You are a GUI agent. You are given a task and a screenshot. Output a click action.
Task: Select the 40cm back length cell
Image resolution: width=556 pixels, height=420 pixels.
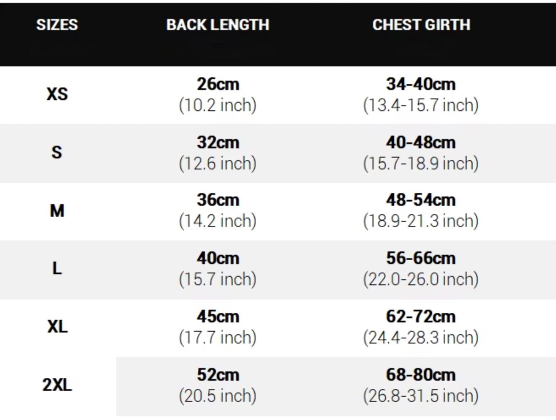tap(218, 259)
